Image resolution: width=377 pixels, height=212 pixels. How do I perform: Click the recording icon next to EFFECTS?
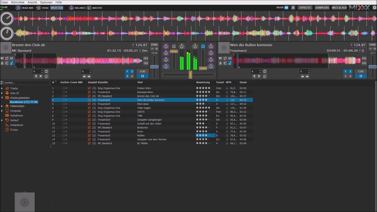click(x=293, y=8)
